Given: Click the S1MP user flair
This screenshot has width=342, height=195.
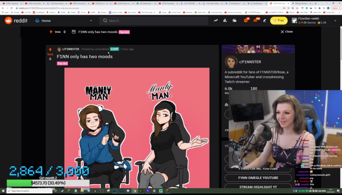Looking at the screenshot, I should coord(115,49).
